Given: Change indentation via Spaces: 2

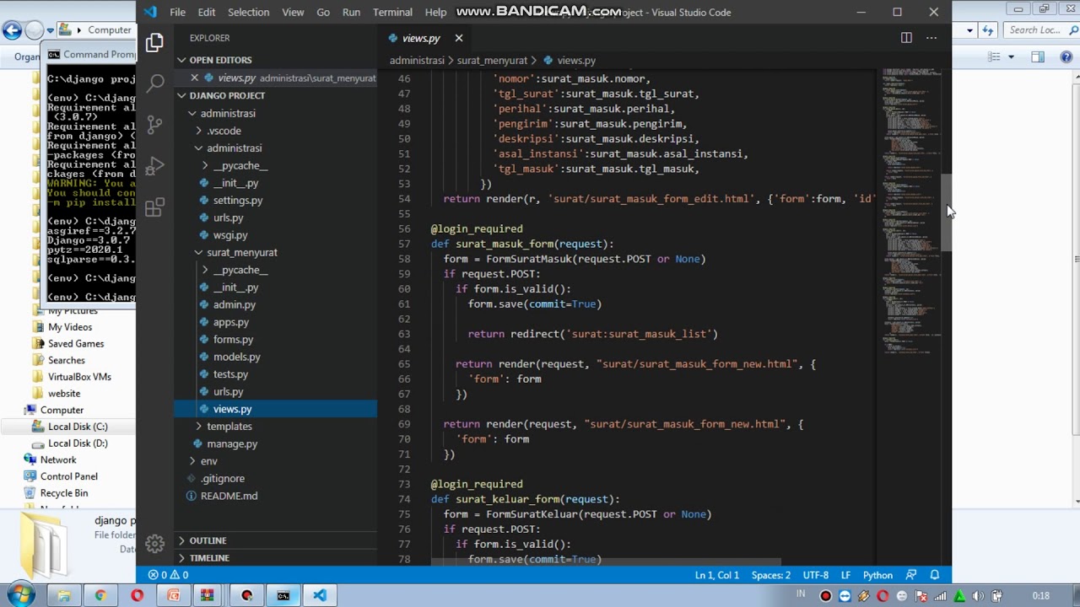Looking at the screenshot, I should pyautogui.click(x=771, y=575).
